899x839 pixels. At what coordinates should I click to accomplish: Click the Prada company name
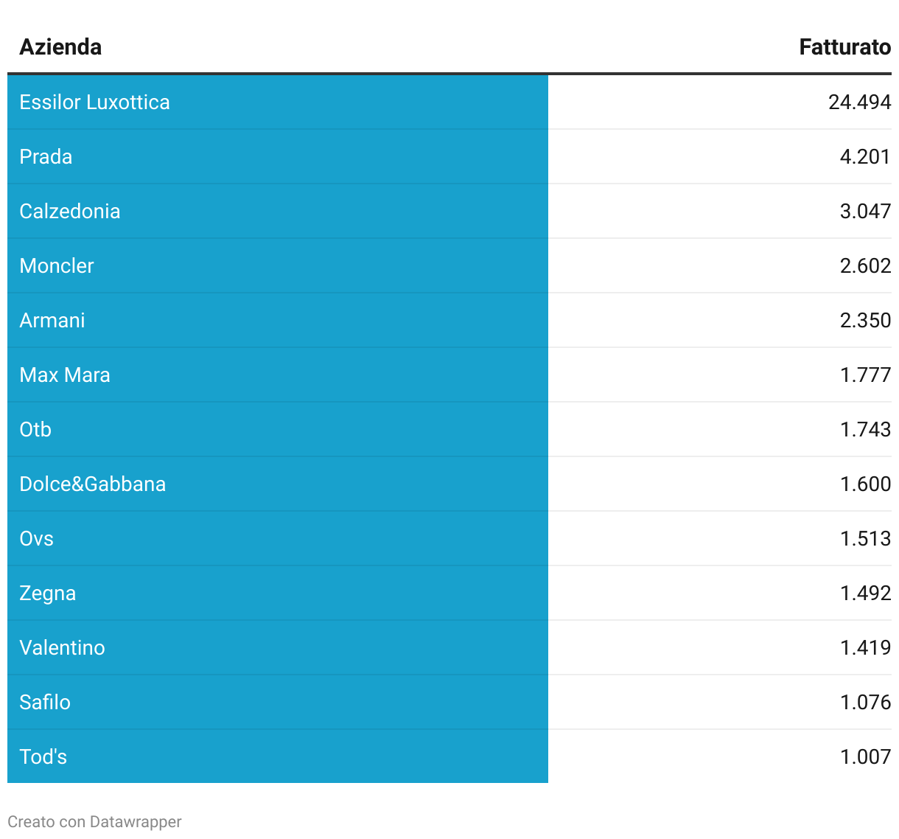point(46,157)
